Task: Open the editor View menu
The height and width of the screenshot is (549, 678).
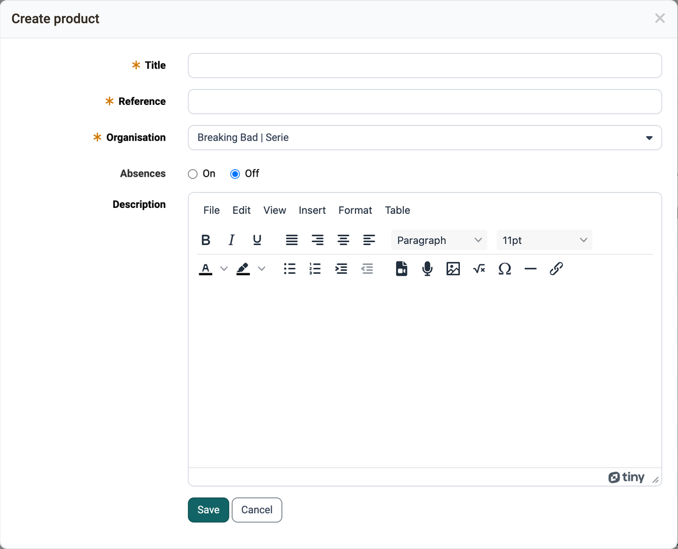Action: 275,210
